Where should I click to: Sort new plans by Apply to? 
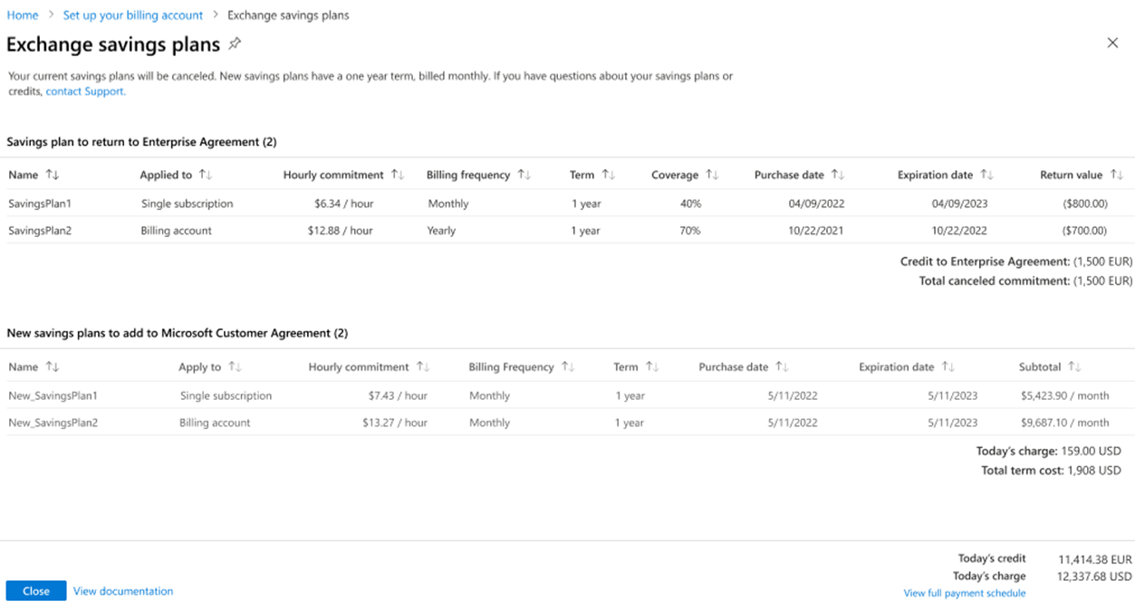pyautogui.click(x=235, y=366)
